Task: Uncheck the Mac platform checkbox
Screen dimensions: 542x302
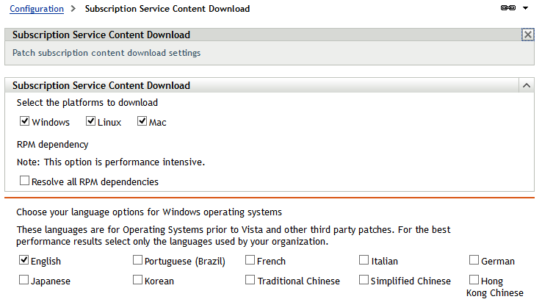Action: (142, 121)
